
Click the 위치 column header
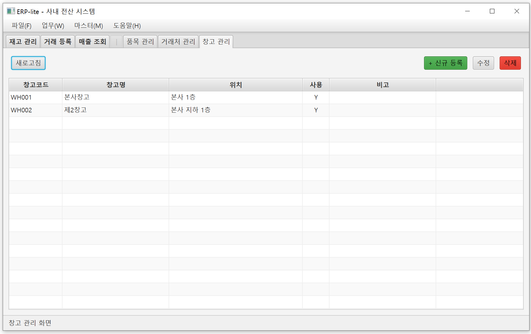236,85
